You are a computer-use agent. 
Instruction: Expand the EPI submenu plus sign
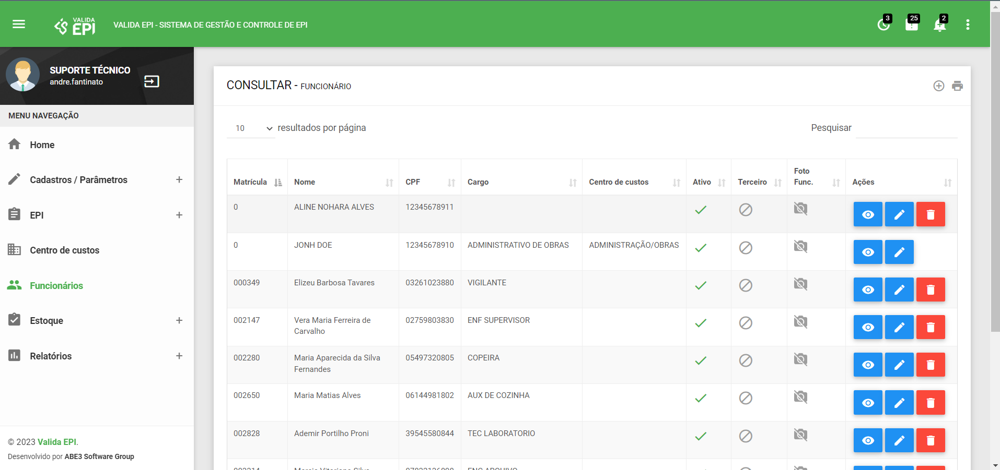(x=179, y=215)
